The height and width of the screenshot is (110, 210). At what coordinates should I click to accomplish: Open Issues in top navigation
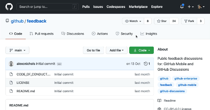coord(98,7)
